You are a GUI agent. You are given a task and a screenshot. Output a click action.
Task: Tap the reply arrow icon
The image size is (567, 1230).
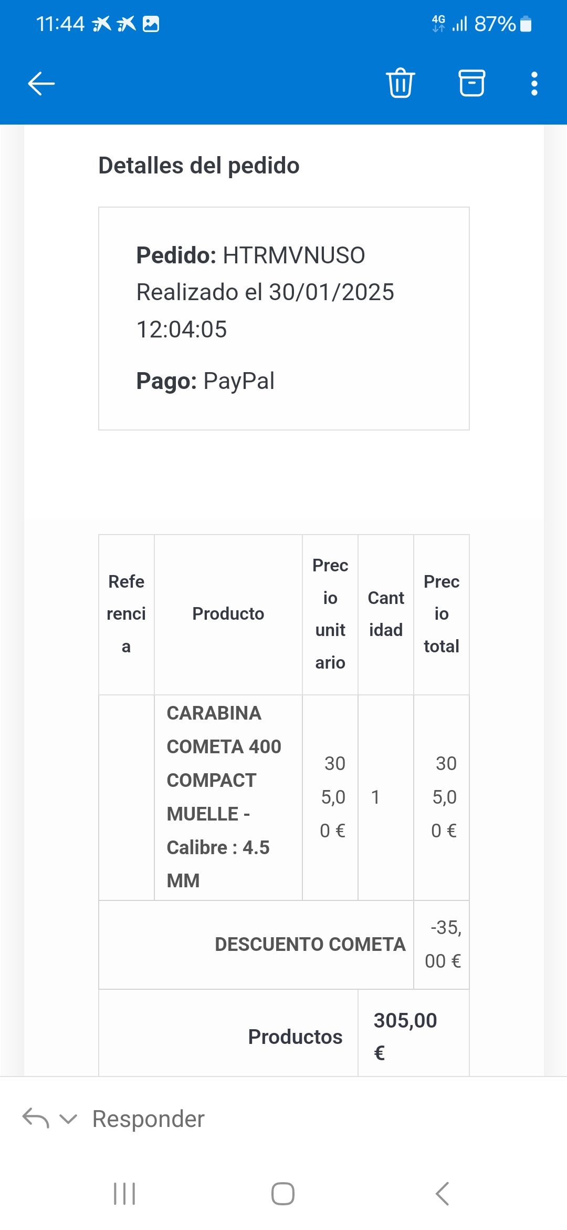click(x=36, y=1118)
